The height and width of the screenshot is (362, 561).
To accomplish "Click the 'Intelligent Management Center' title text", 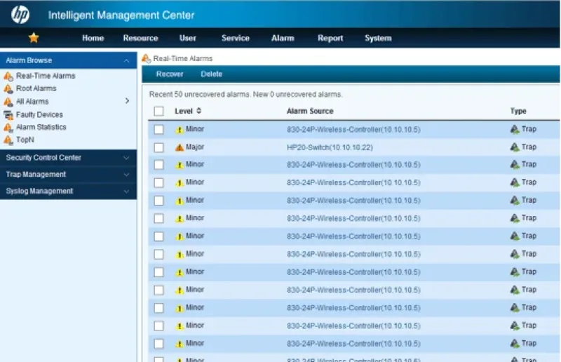I will click(121, 15).
